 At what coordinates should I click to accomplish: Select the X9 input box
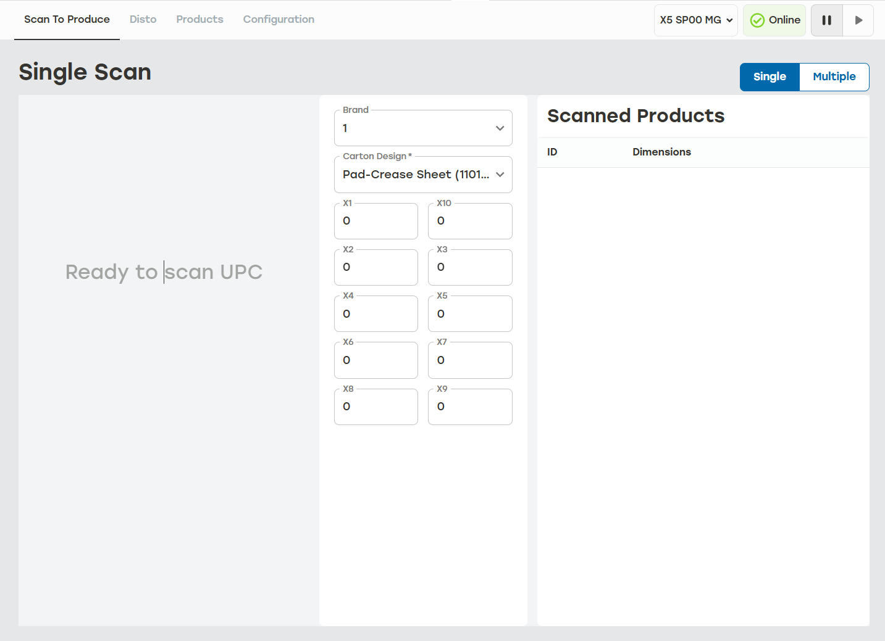point(470,407)
